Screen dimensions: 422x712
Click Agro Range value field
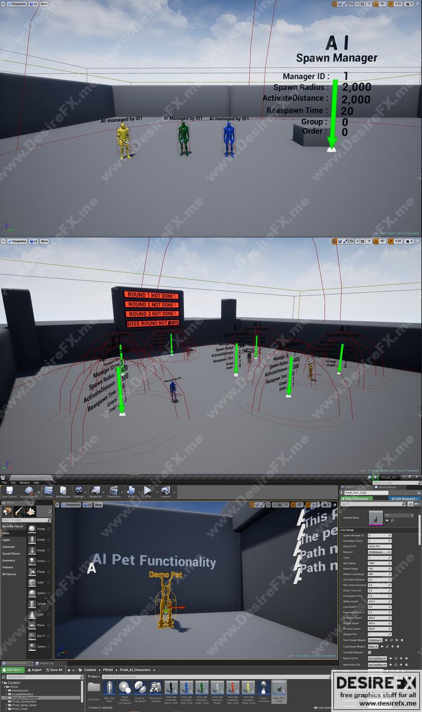coord(379,563)
